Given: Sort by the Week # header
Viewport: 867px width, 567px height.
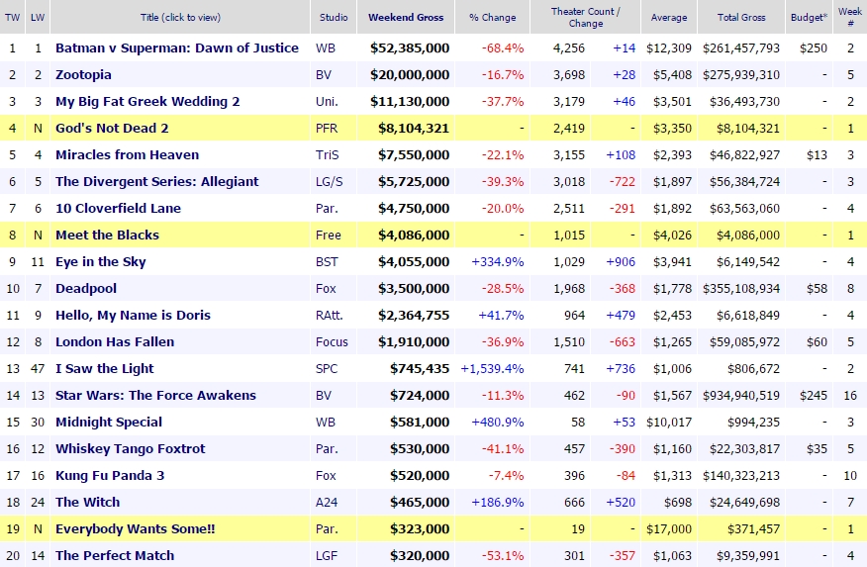Looking at the screenshot, I should click(850, 17).
